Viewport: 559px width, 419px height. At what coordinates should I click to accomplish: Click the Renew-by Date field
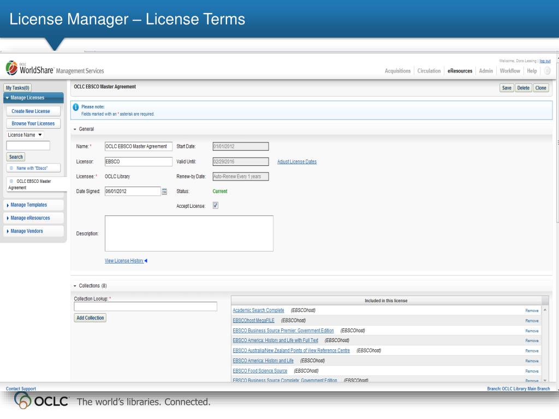pyautogui.click(x=241, y=177)
